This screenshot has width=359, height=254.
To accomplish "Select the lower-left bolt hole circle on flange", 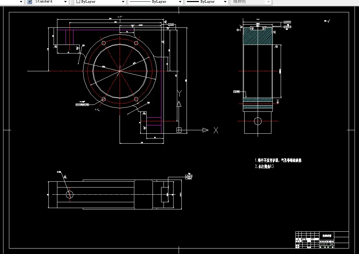I will [x=104, y=99].
